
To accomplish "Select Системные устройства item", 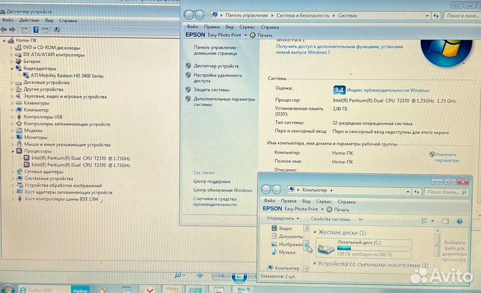I will 49,179.
